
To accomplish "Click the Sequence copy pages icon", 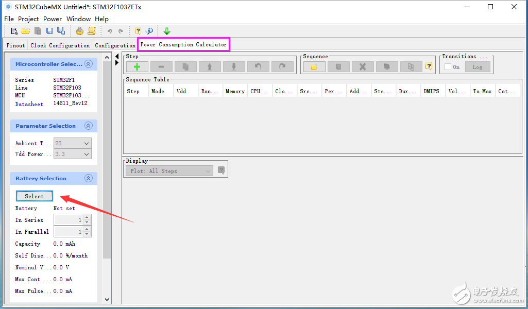I will [411, 66].
